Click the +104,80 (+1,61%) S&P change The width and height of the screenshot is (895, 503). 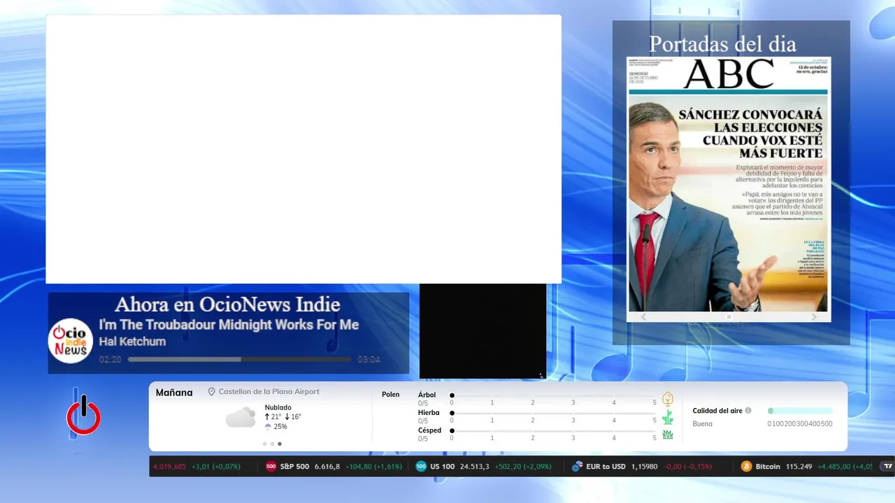[x=374, y=466]
